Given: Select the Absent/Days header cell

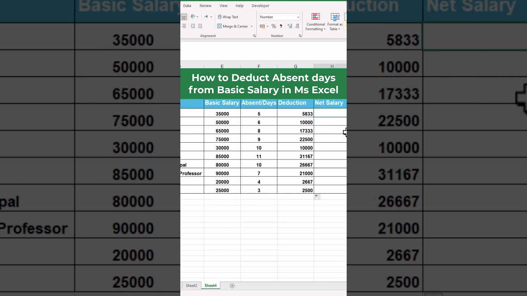Looking at the screenshot, I should pos(259,103).
